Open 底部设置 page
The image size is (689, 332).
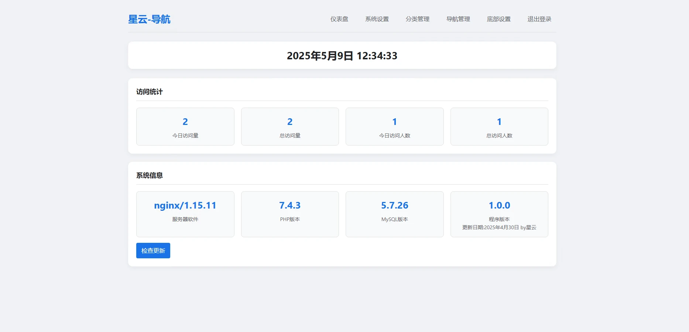(x=499, y=19)
